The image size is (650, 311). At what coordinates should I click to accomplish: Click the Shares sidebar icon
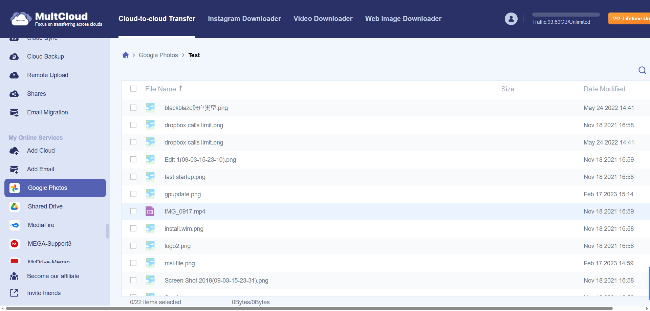14,94
